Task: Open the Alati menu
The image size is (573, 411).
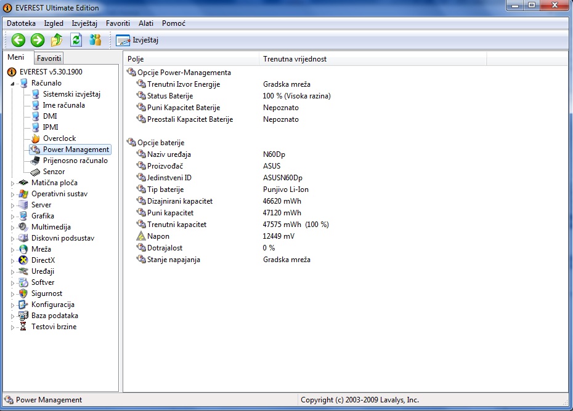Action: pyautogui.click(x=146, y=23)
